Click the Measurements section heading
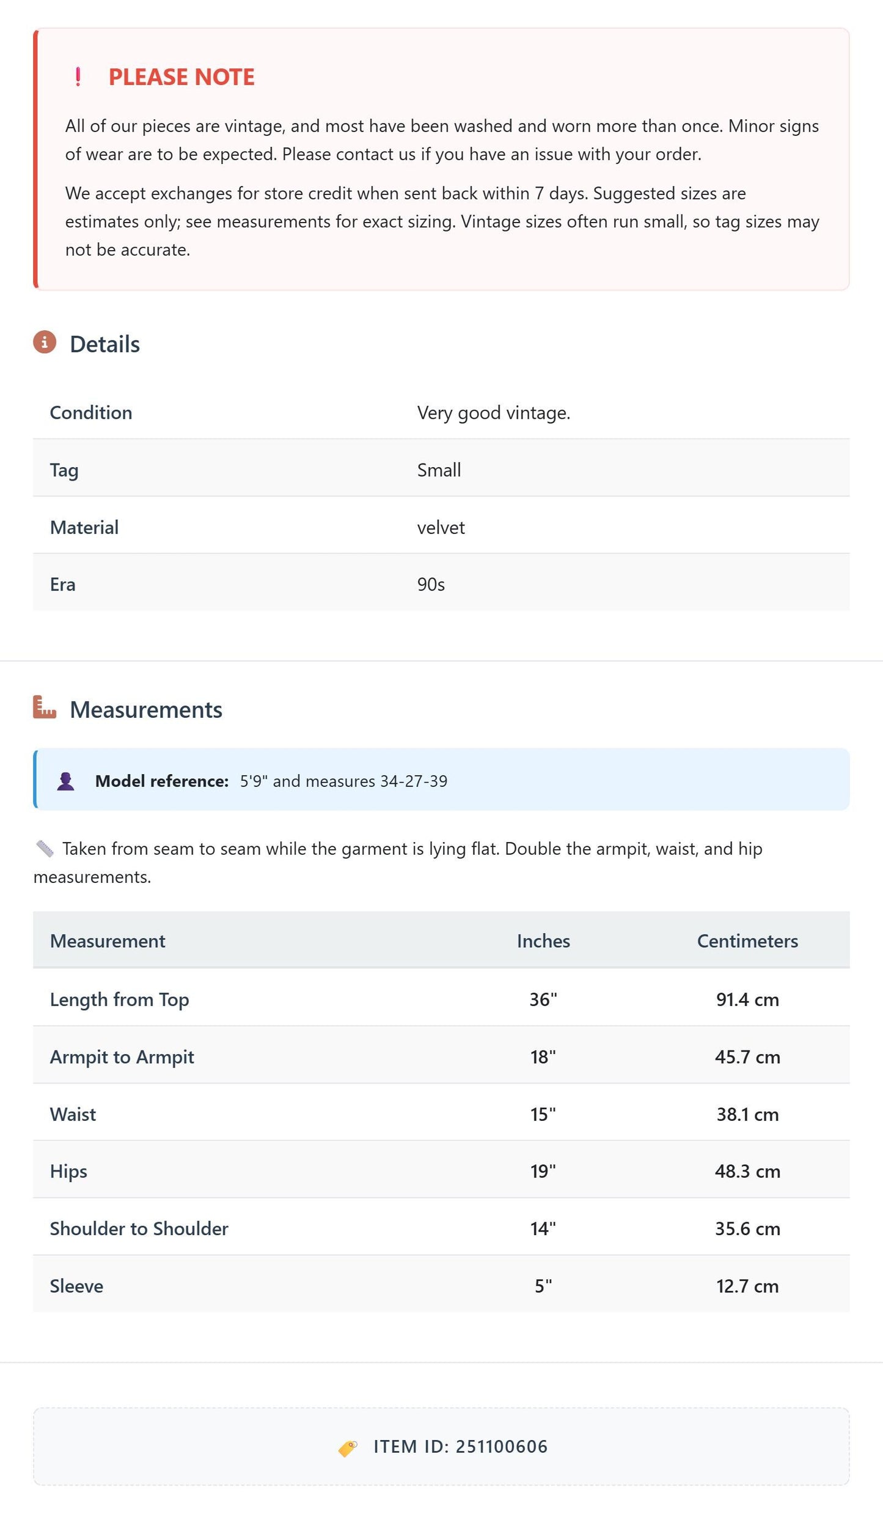The image size is (883, 1514). click(146, 709)
